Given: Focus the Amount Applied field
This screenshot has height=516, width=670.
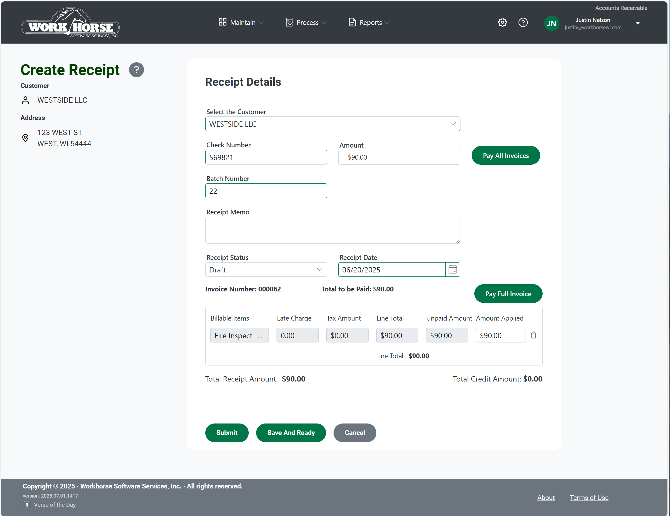Looking at the screenshot, I should 500,336.
